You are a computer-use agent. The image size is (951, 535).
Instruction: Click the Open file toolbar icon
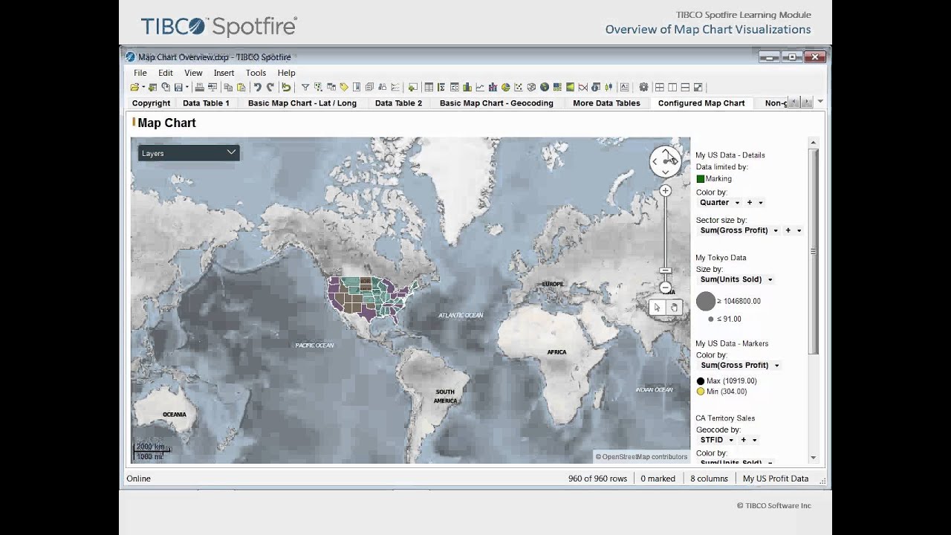pos(134,87)
